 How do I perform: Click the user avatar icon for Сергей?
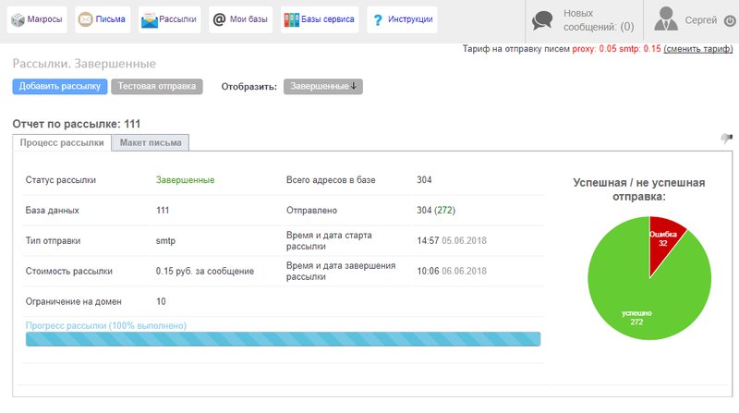click(664, 19)
